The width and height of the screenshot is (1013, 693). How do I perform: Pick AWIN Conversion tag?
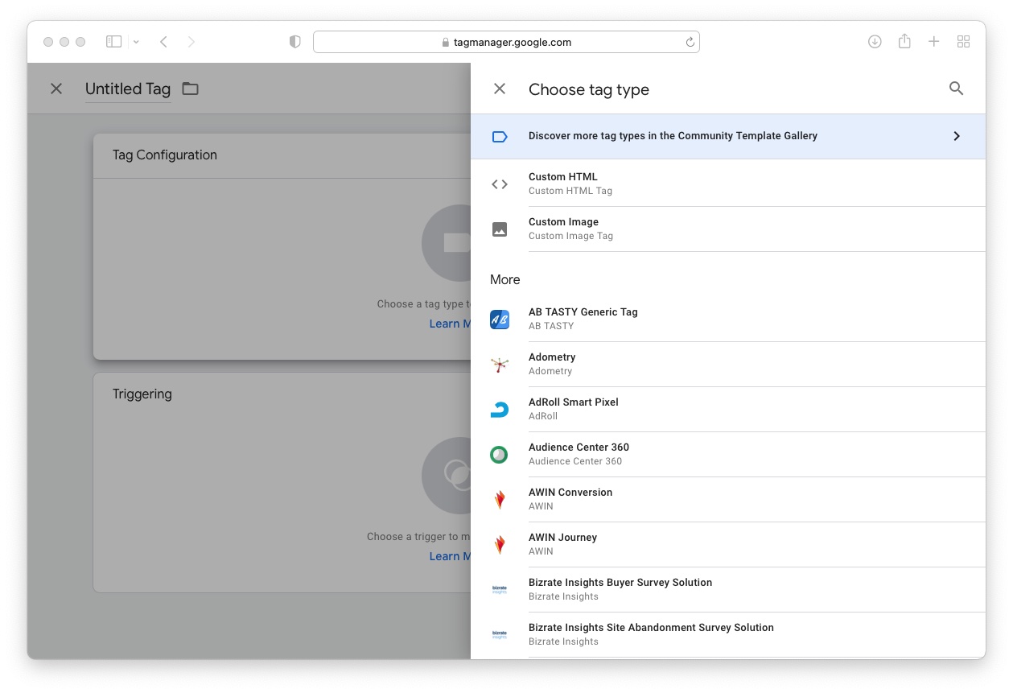[728, 500]
